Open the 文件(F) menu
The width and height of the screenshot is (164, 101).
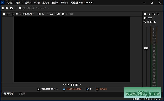pos(10,3)
